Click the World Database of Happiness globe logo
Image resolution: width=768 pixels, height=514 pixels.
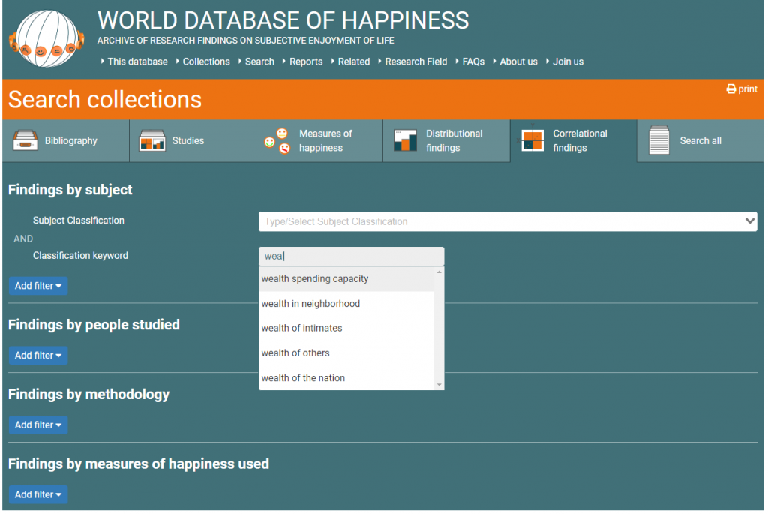[x=46, y=39]
